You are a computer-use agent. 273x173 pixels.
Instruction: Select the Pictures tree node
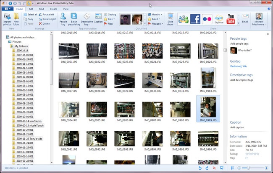(x=15, y=42)
